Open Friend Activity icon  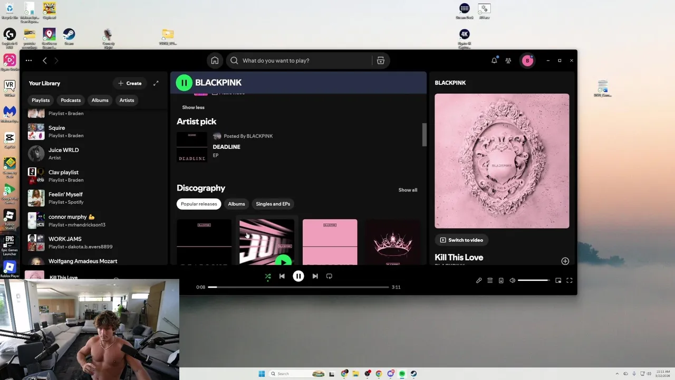coord(508,61)
